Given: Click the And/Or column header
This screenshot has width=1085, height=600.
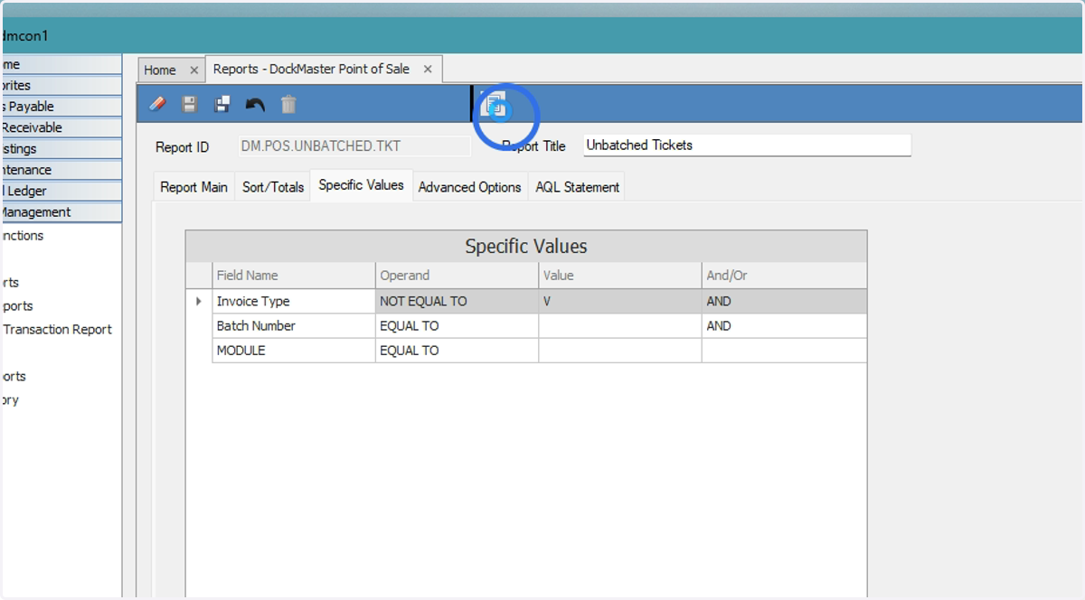Looking at the screenshot, I should (784, 276).
